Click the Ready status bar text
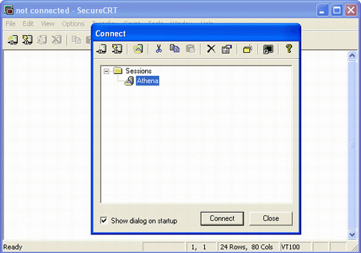This screenshot has height=253, width=361. (x=12, y=247)
